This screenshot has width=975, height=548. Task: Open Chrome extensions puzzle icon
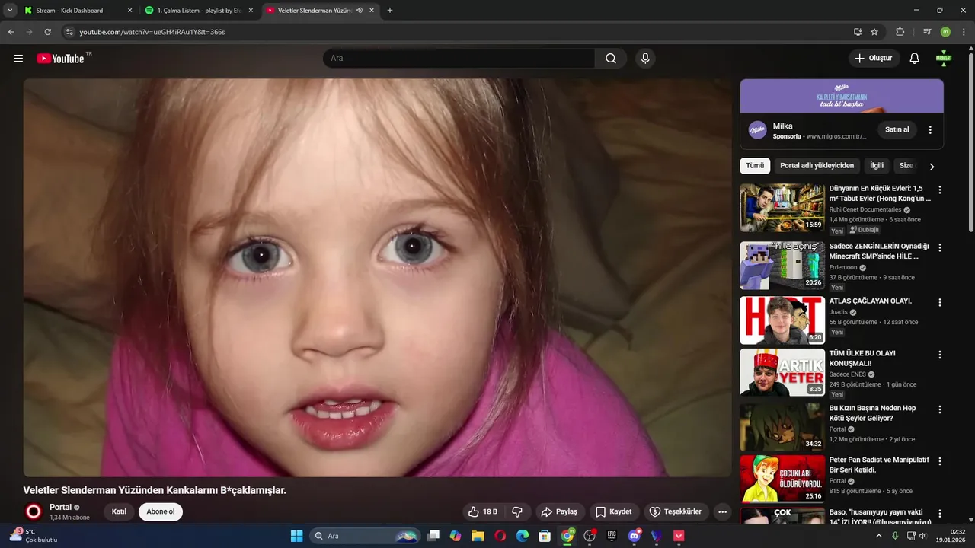point(900,32)
